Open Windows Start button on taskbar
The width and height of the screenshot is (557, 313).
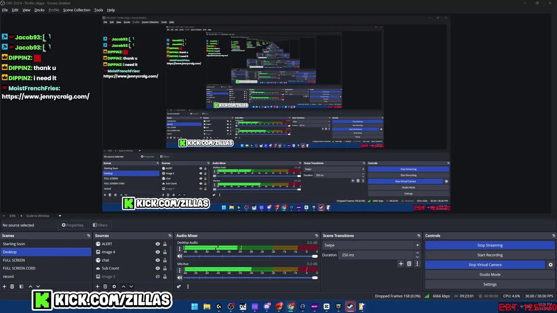tap(195, 306)
